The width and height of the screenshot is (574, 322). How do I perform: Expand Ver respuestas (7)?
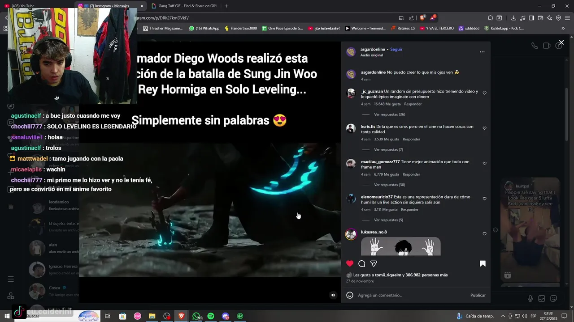[x=388, y=150]
